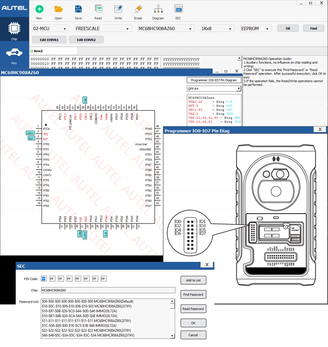Viewport: 328px width, 347px height.
Task: Click the New file toolbar icon
Action: tap(39, 9)
